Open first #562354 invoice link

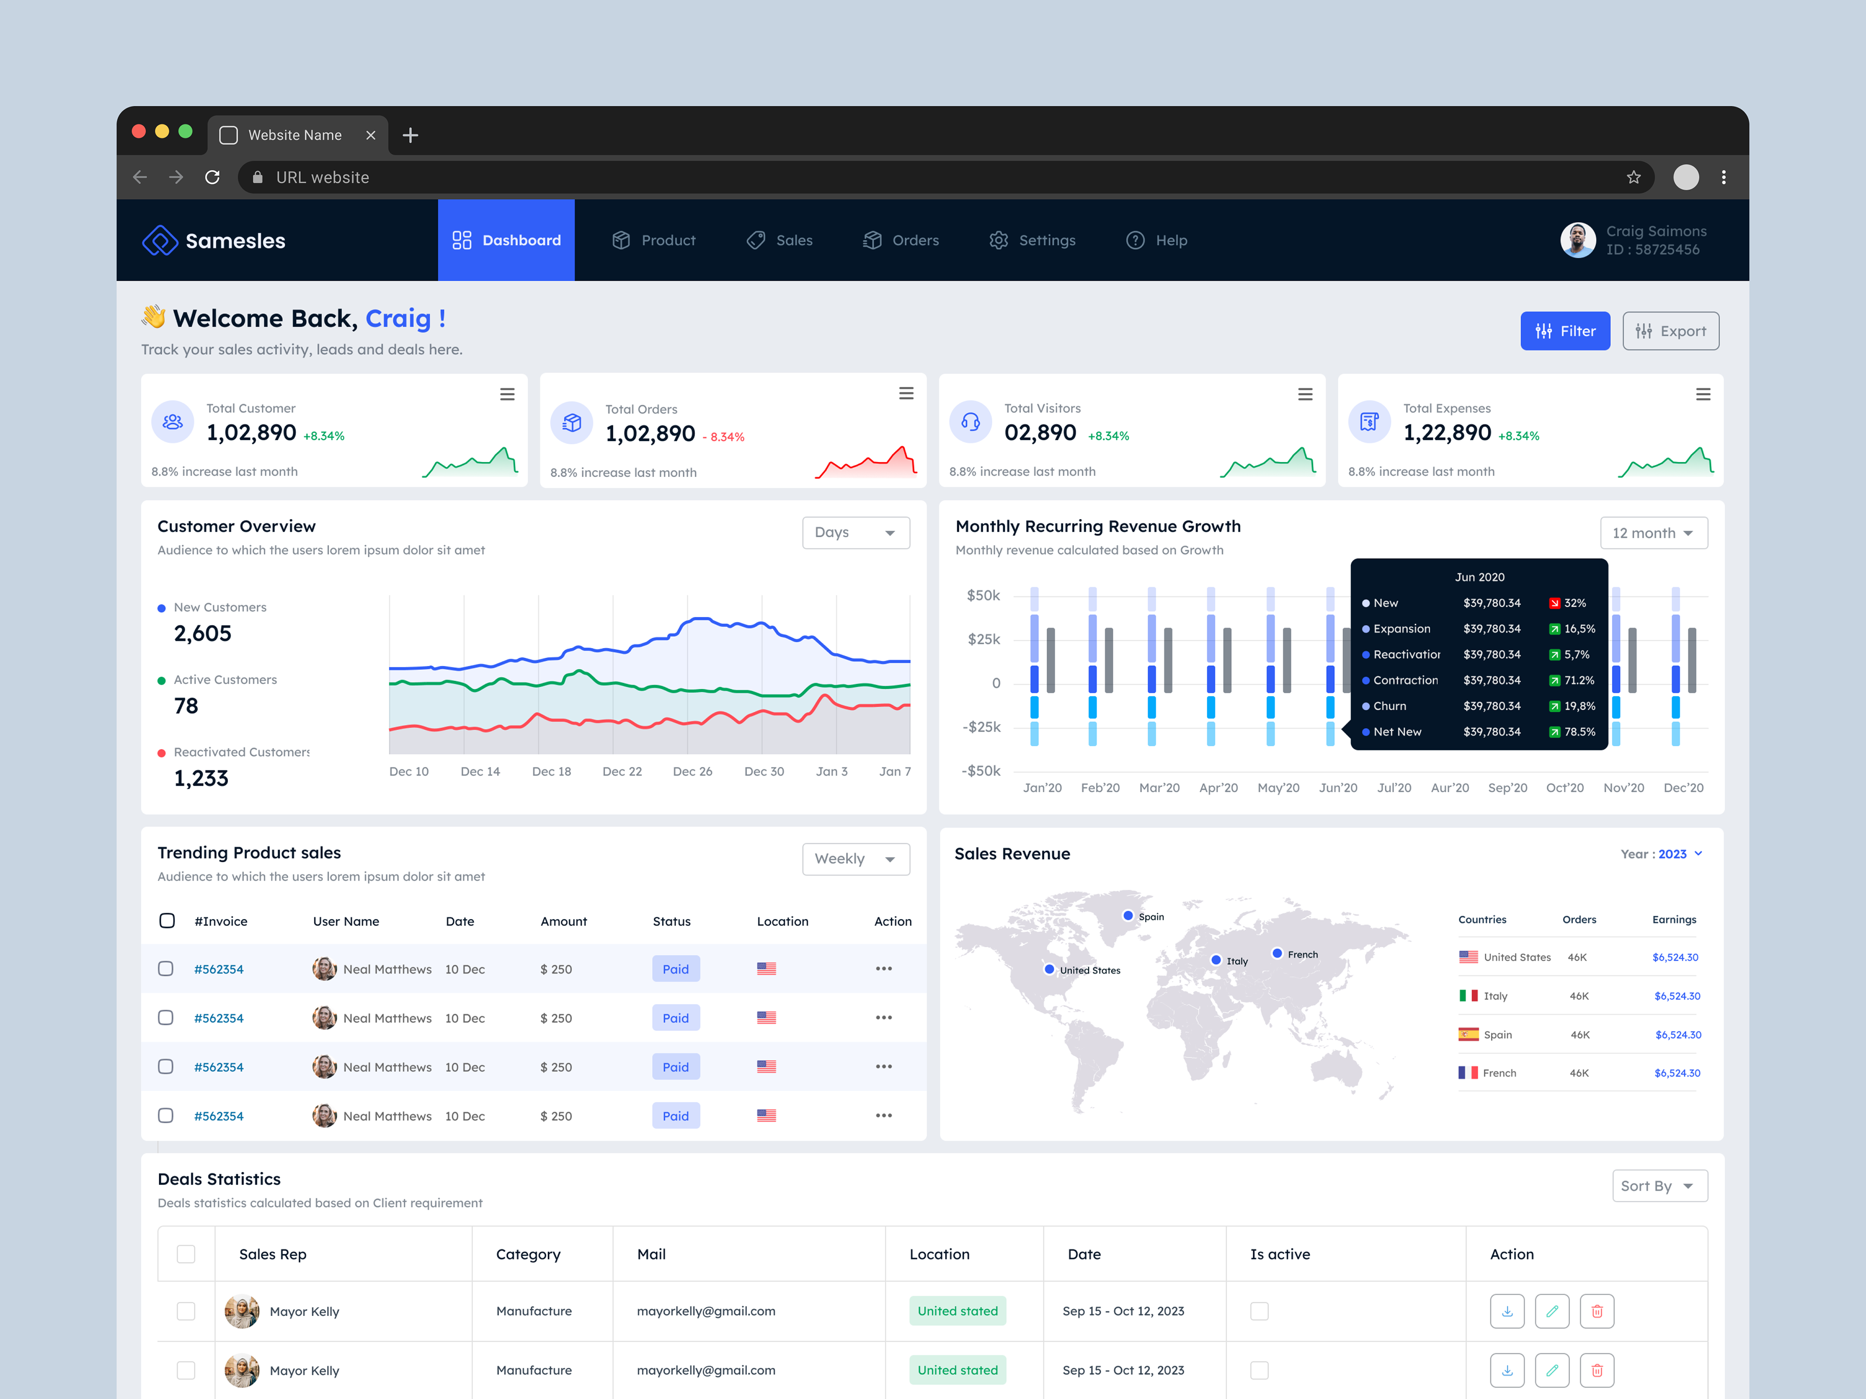(x=219, y=969)
